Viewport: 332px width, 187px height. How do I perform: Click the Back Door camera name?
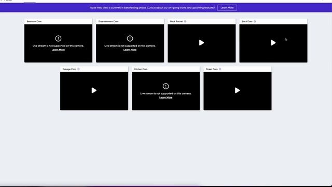pos(247,21)
